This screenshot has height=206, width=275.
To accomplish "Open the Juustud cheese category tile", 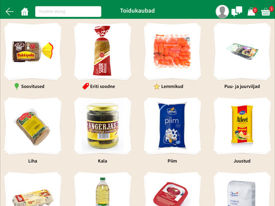I will click(242, 126).
